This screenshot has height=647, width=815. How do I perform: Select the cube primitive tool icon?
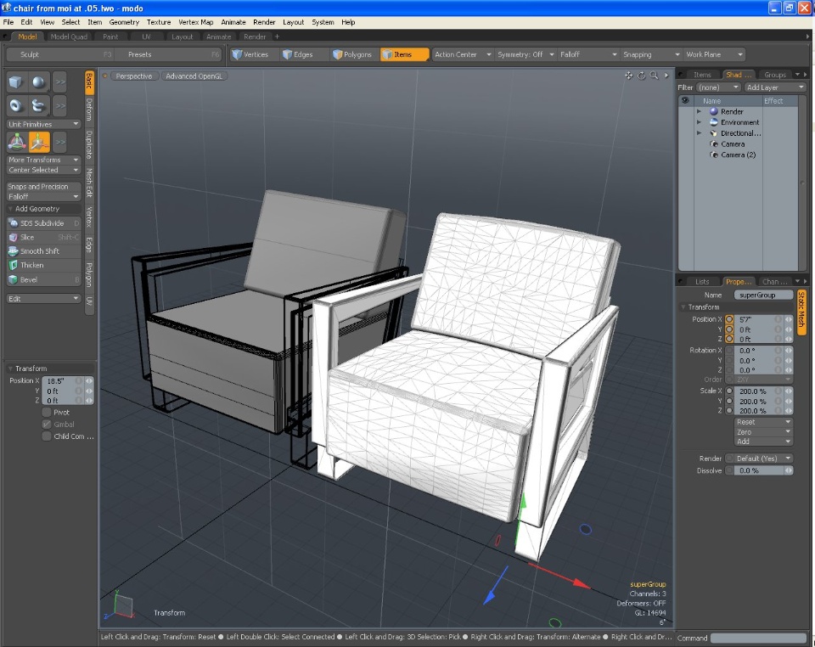point(15,82)
